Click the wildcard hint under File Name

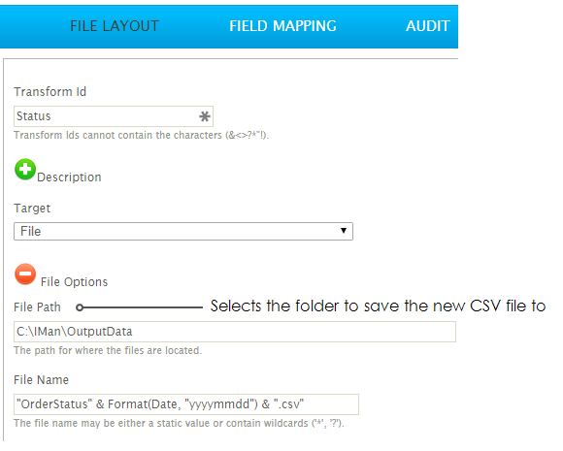(x=179, y=424)
